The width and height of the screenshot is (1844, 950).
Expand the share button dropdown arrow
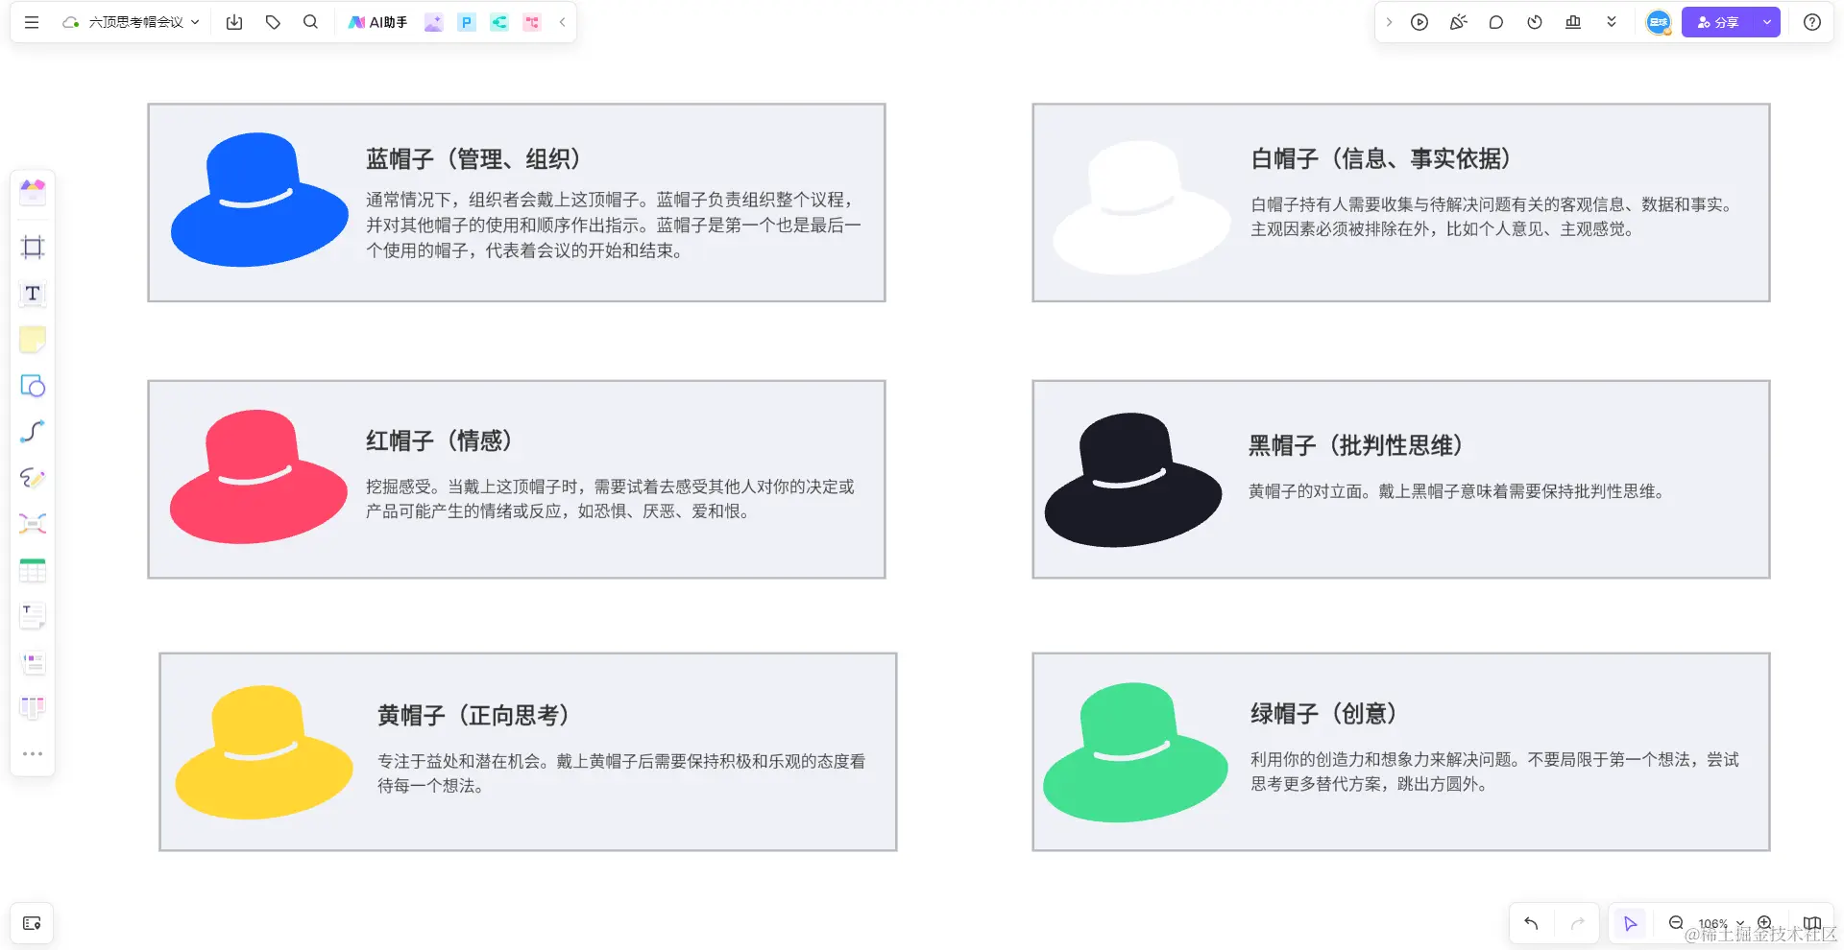click(x=1765, y=21)
